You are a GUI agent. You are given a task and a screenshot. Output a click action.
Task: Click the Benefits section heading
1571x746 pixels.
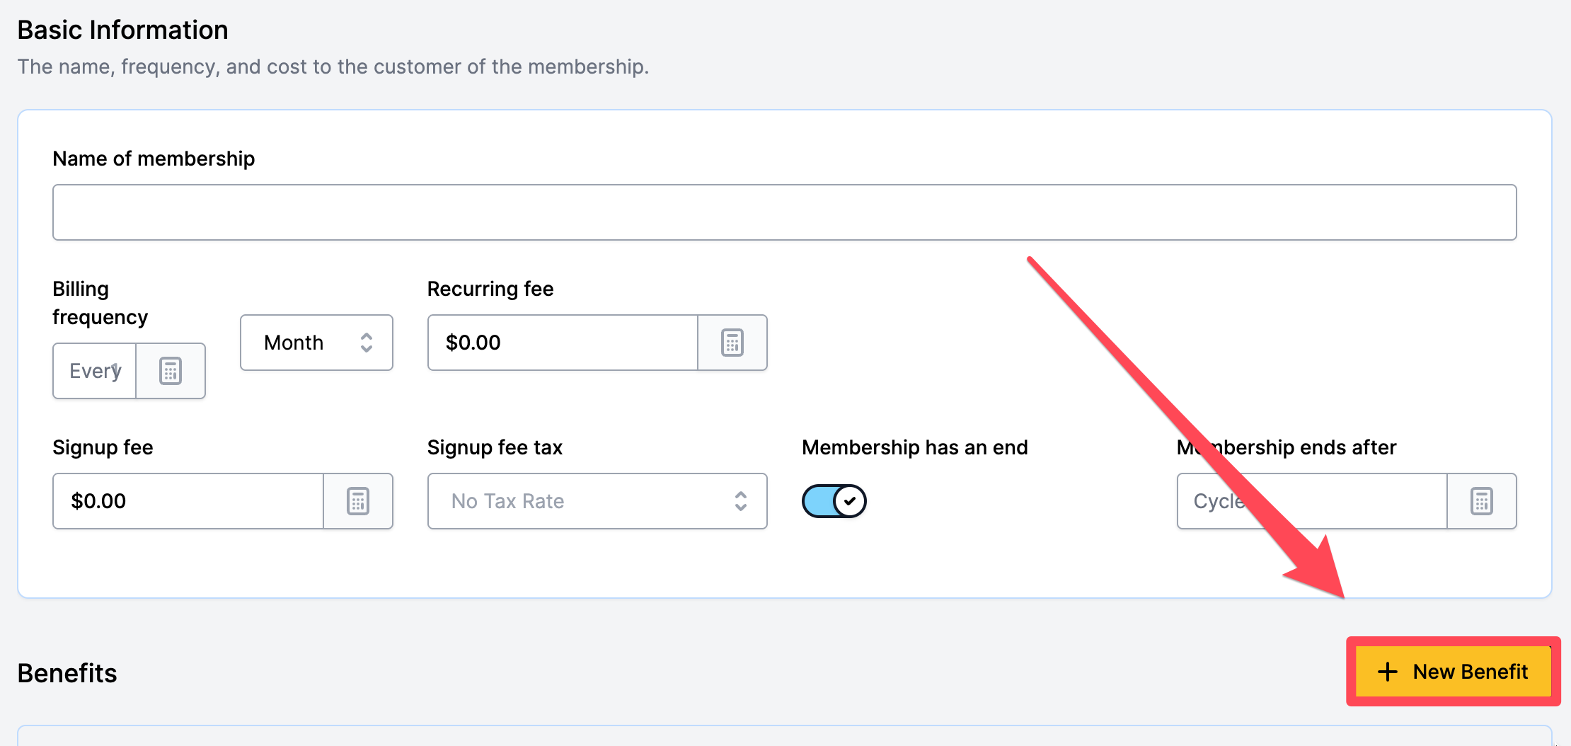point(67,673)
